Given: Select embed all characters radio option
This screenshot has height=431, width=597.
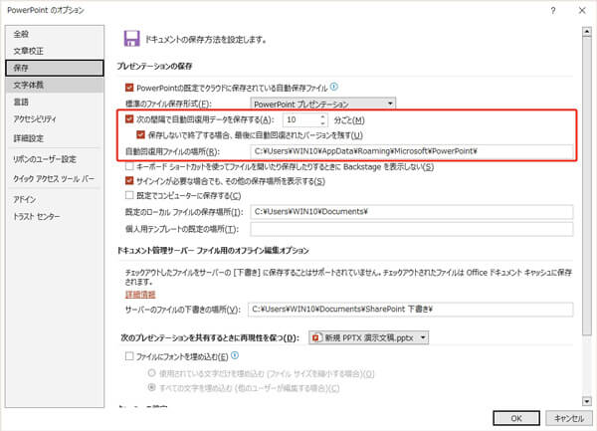Looking at the screenshot, I should click(x=152, y=387).
